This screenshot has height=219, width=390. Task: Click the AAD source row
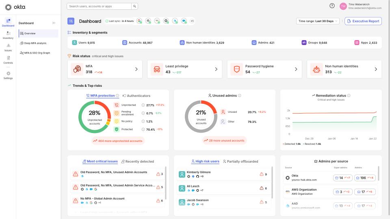tap(330, 206)
